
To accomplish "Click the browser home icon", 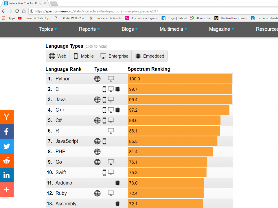I will [24, 11].
